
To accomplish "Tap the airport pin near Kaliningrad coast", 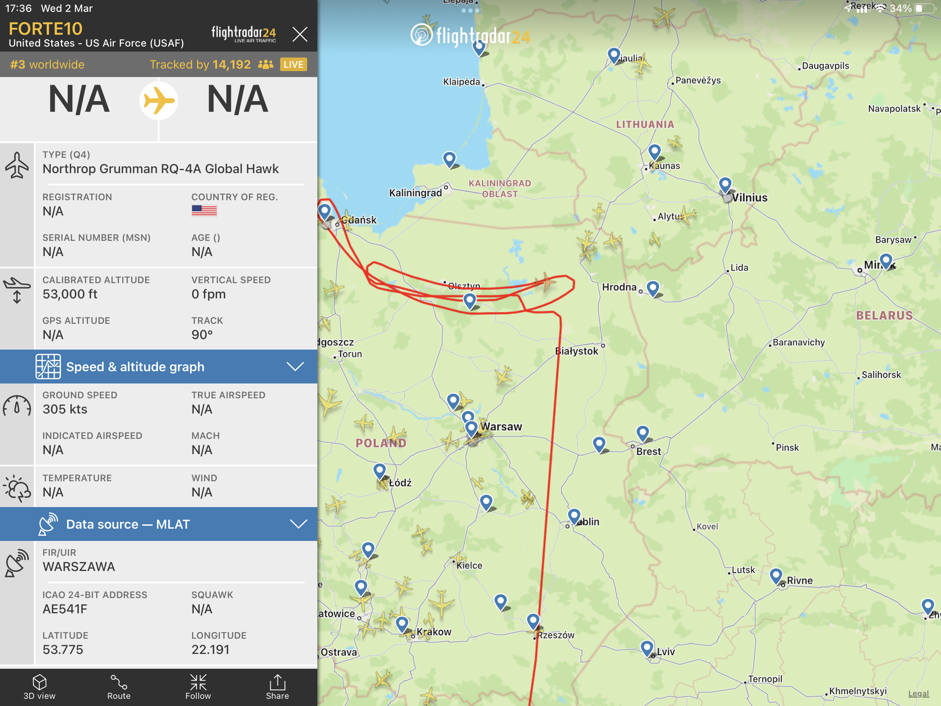I will (450, 160).
